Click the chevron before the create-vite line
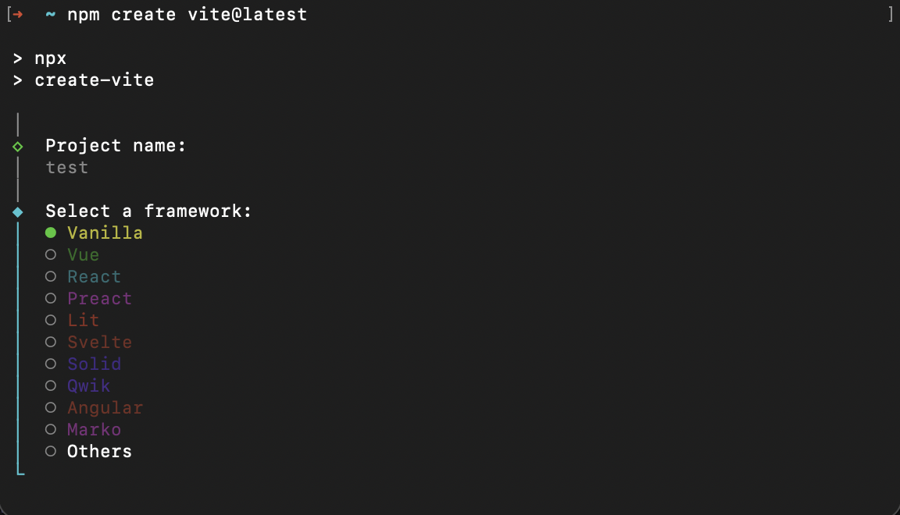 click(x=16, y=79)
